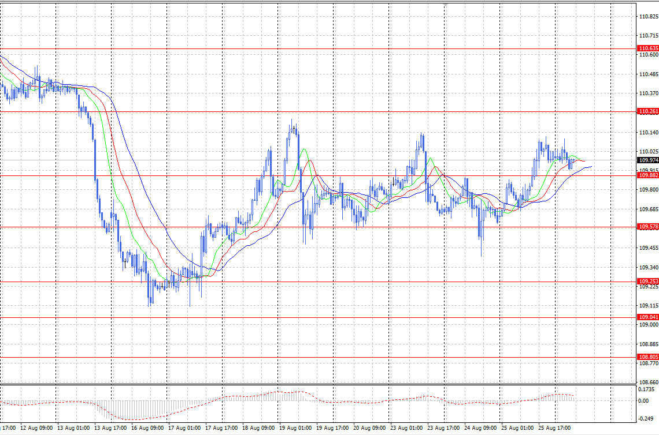This screenshot has height=435, width=659.
Task: Select the red 109.882 level label
Action: click(648, 175)
